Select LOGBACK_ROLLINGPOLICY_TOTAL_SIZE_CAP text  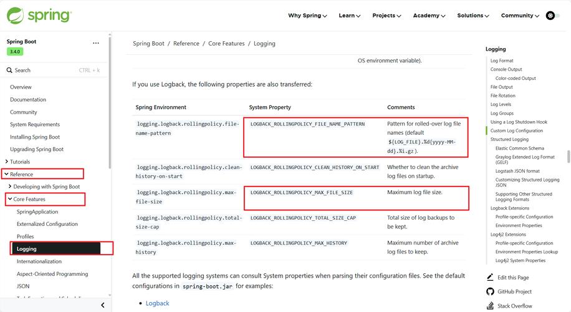pos(303,218)
